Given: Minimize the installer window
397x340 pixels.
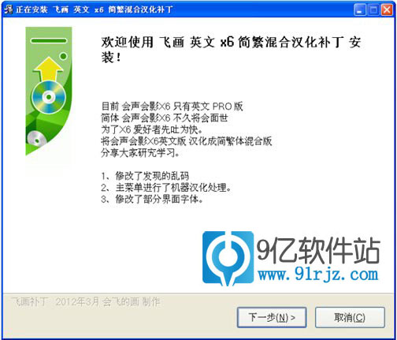Looking at the screenshot, I should point(360,10).
